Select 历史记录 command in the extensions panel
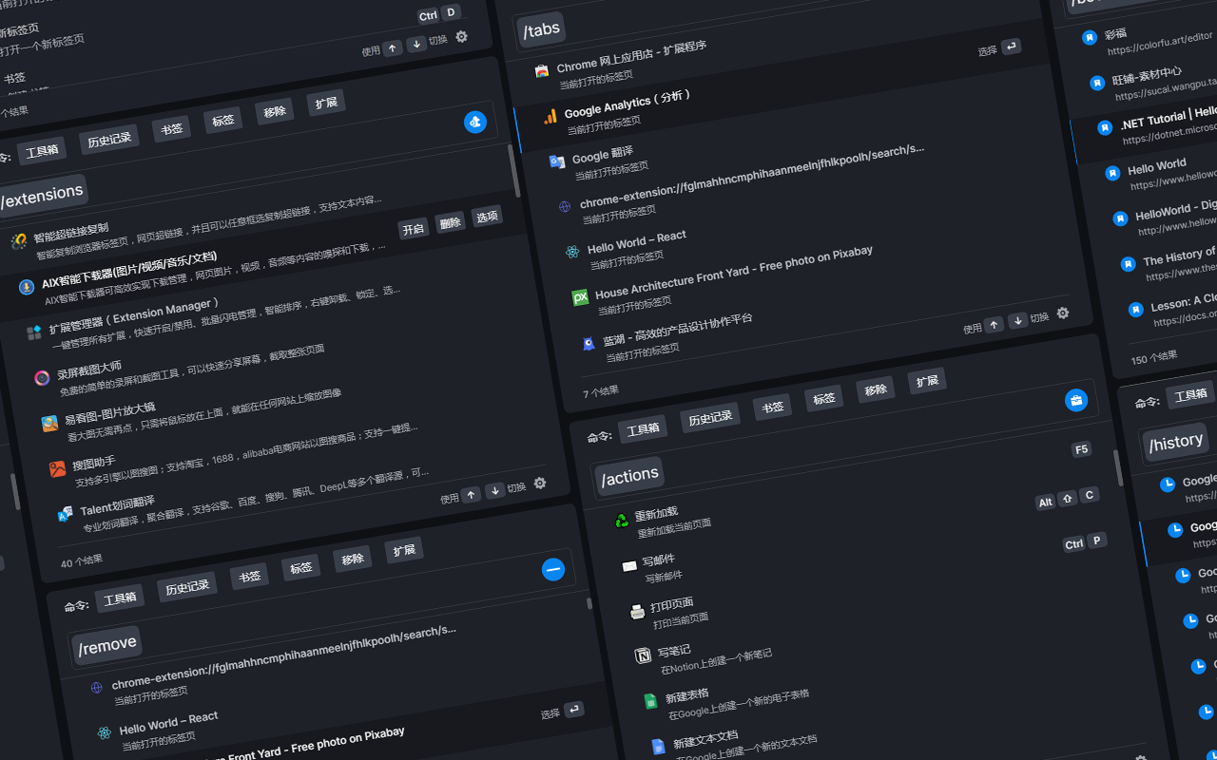Screen dimensions: 1217x760 pyautogui.click(x=109, y=140)
